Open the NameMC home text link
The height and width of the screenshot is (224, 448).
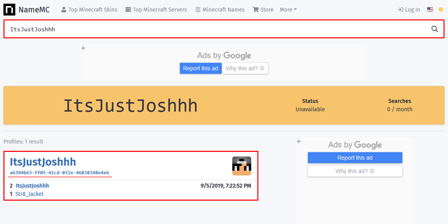click(x=34, y=10)
